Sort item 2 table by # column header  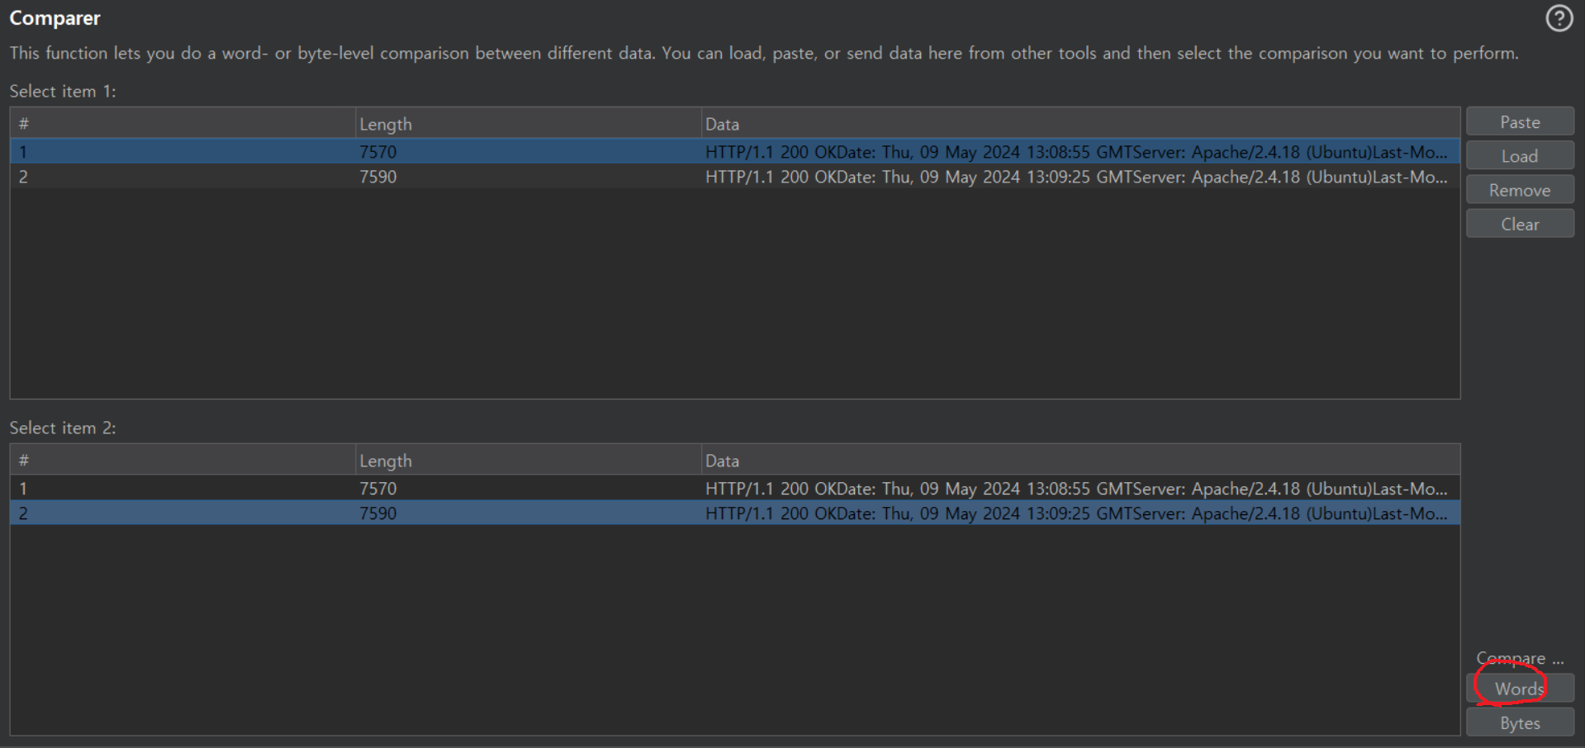[x=183, y=461]
